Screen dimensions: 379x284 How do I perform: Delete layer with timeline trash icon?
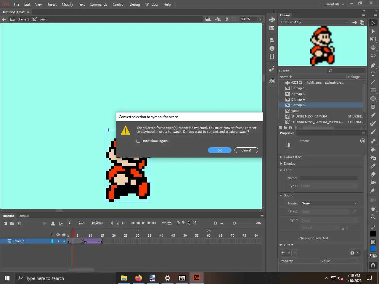pyautogui.click(x=19, y=223)
